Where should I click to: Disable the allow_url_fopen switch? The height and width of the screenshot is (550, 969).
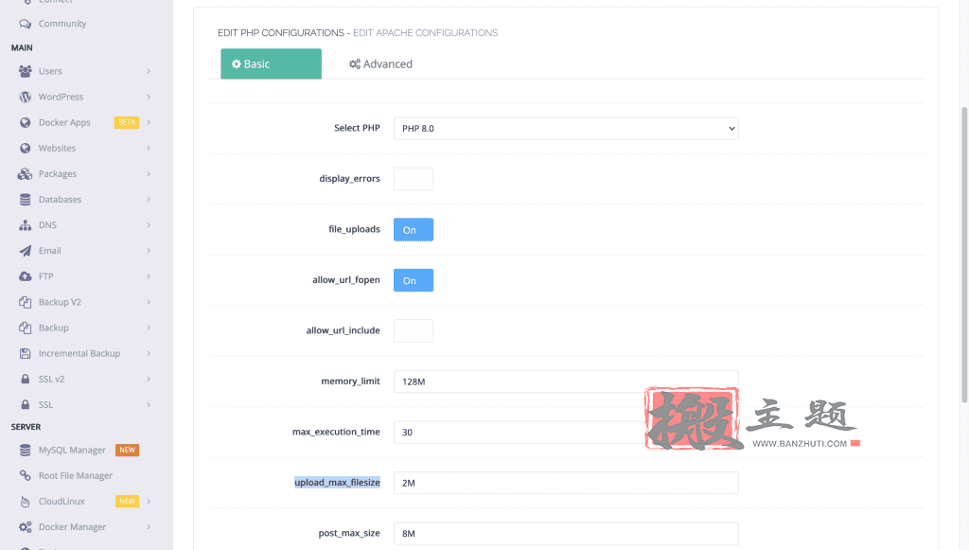tap(414, 280)
